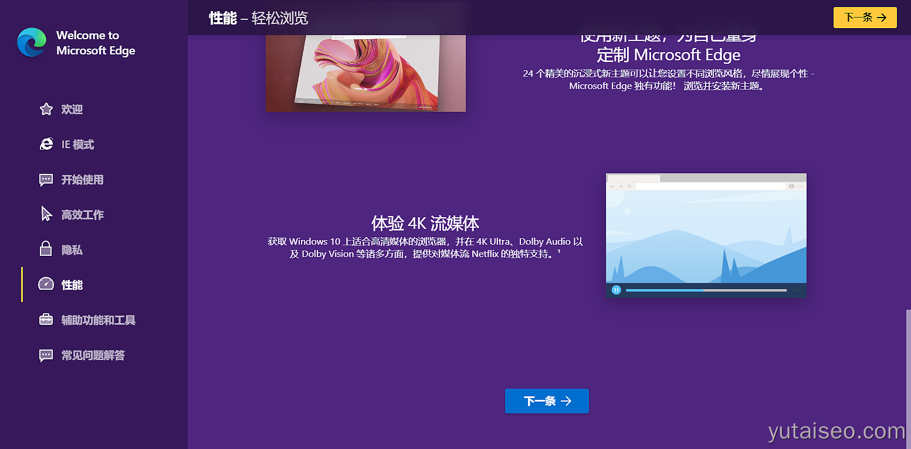Select 高效工作 in the sidebar

(x=83, y=215)
